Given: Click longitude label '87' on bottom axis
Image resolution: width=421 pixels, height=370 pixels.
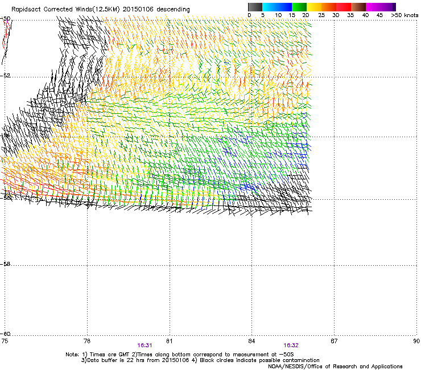Looking at the screenshot, I should 334,341.
